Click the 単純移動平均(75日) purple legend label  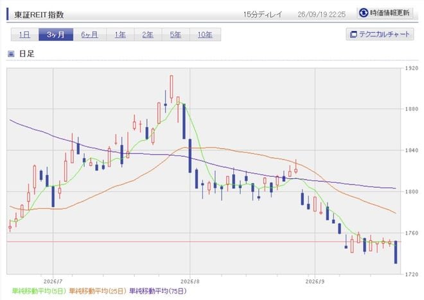tap(158, 291)
